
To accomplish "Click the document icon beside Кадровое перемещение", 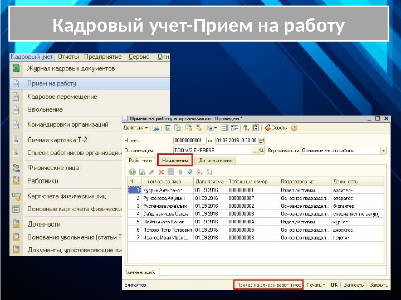I will pyautogui.click(x=16, y=97).
